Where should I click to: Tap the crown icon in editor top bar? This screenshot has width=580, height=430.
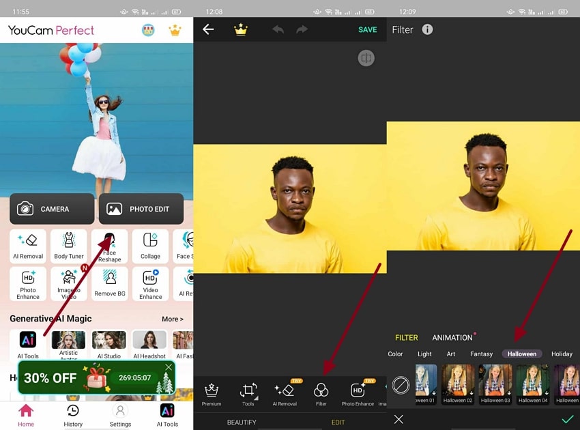tap(241, 29)
